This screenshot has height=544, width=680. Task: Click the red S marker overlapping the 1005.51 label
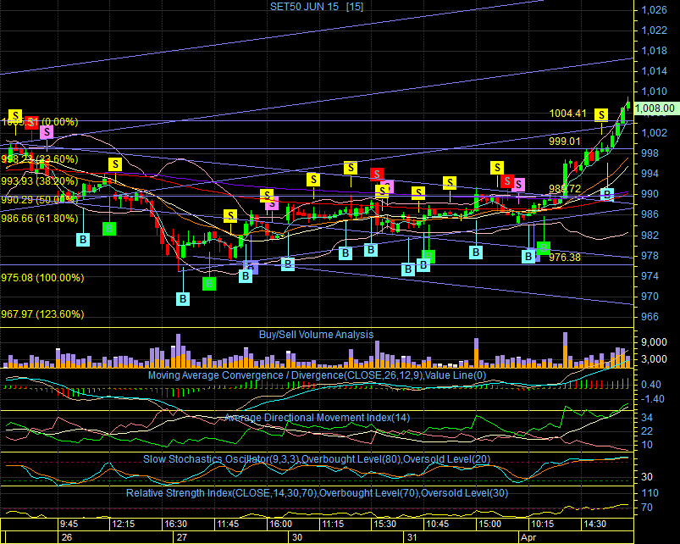[31, 123]
